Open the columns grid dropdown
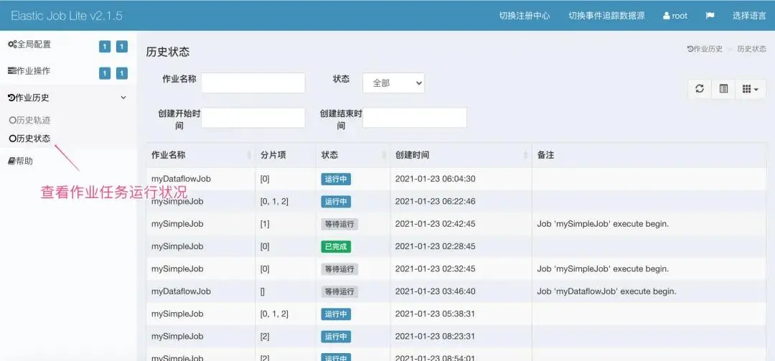 751,88
